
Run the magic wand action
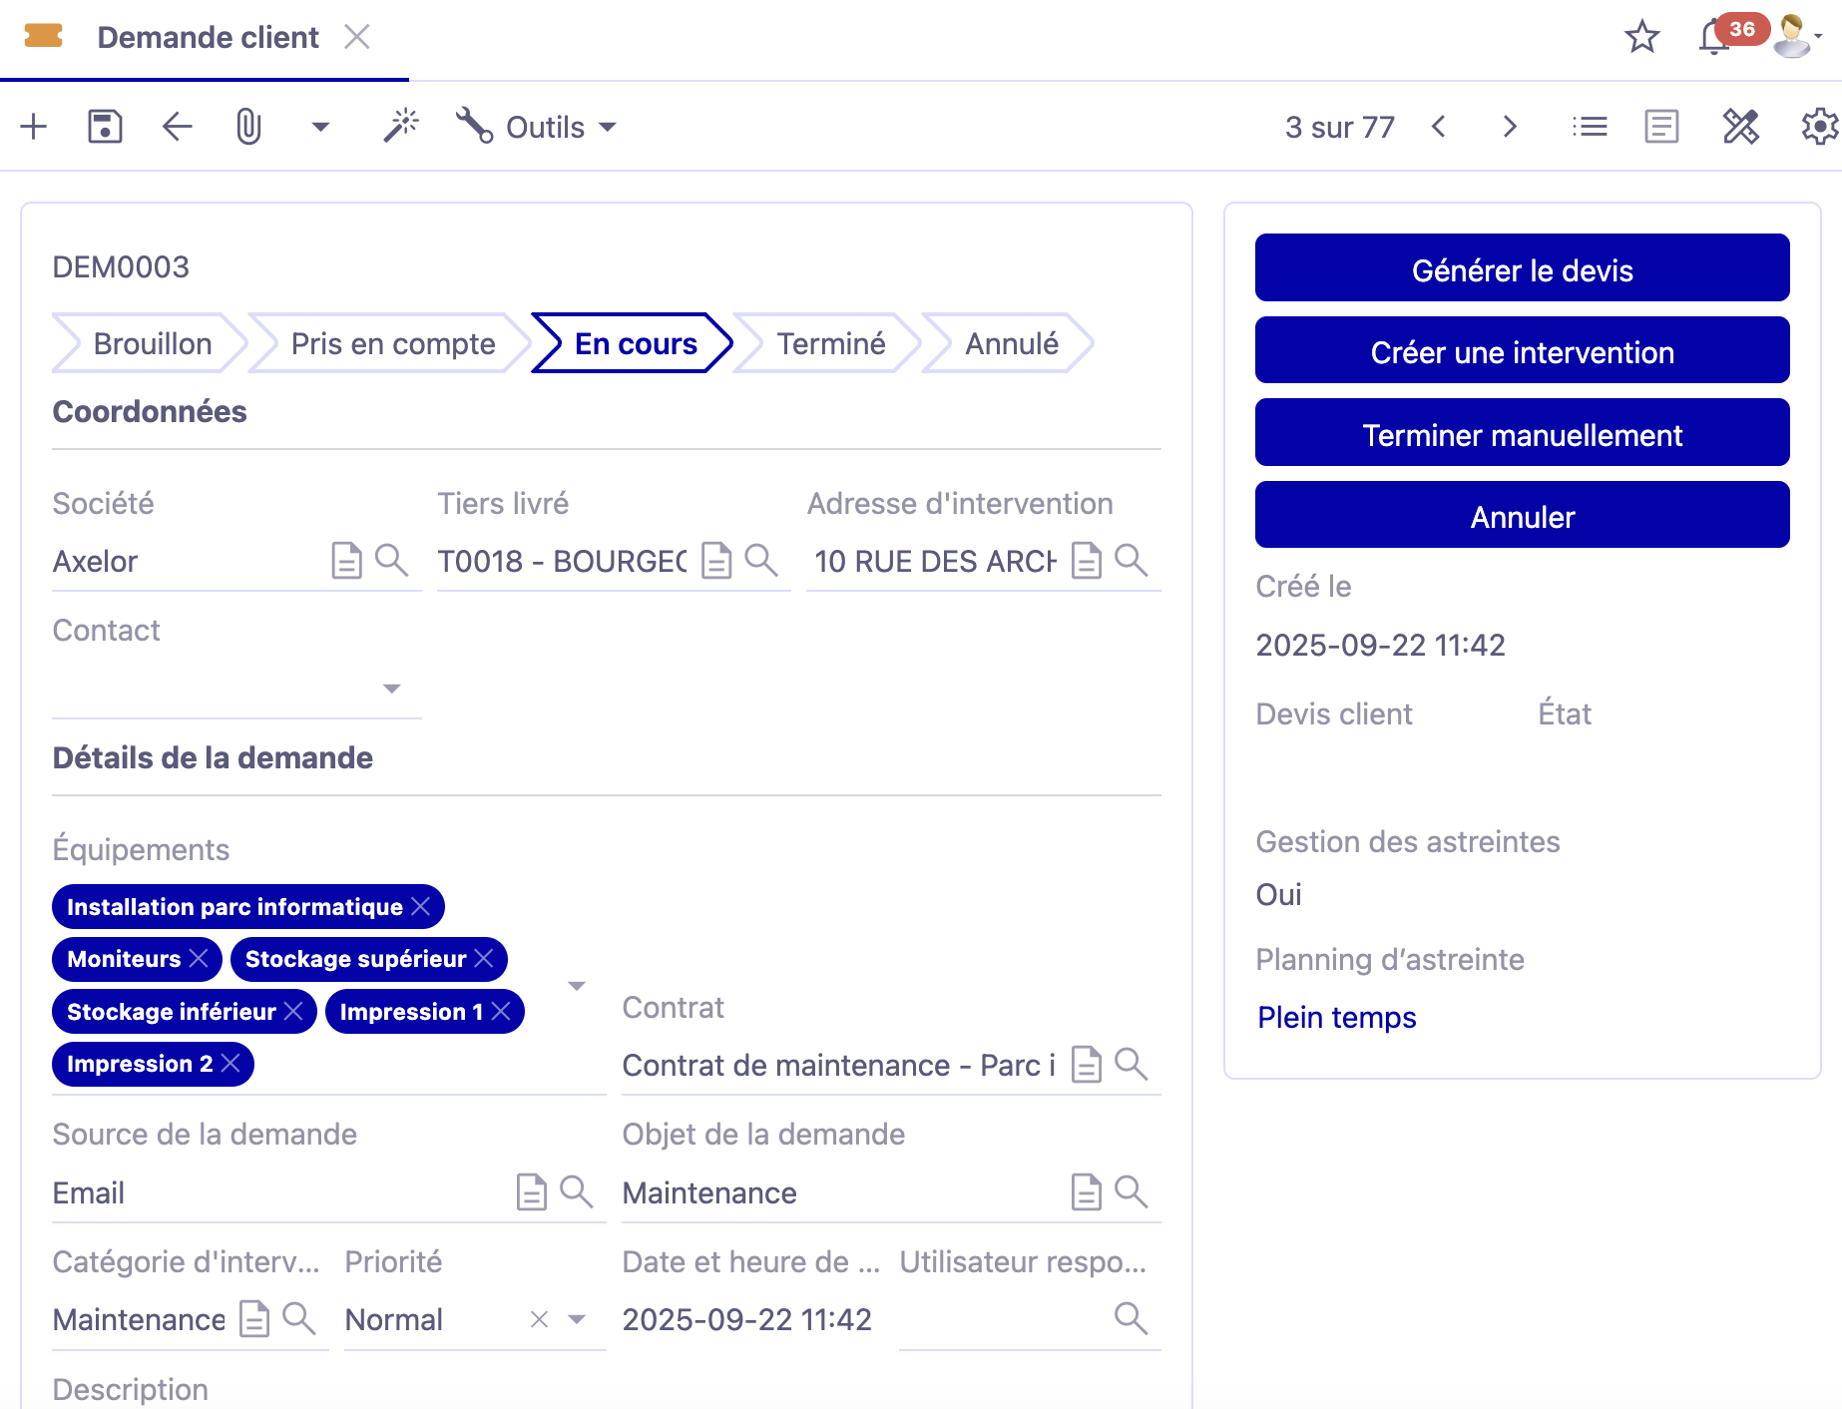(401, 127)
